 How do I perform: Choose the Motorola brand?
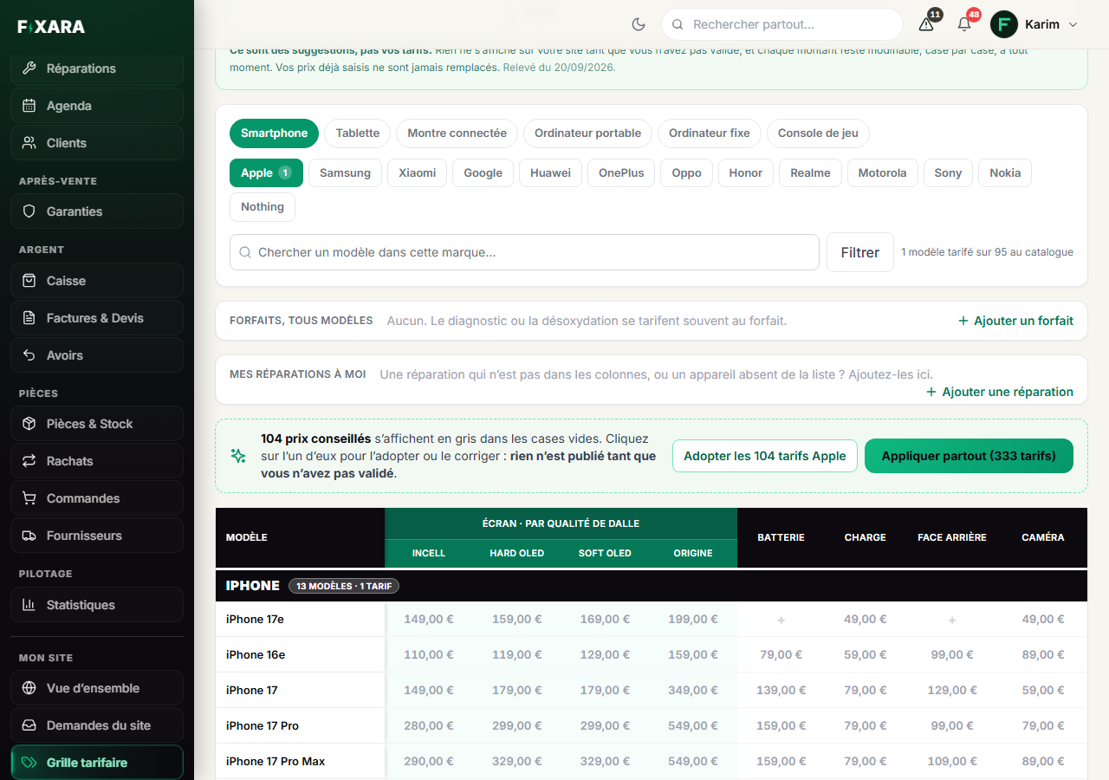click(882, 173)
